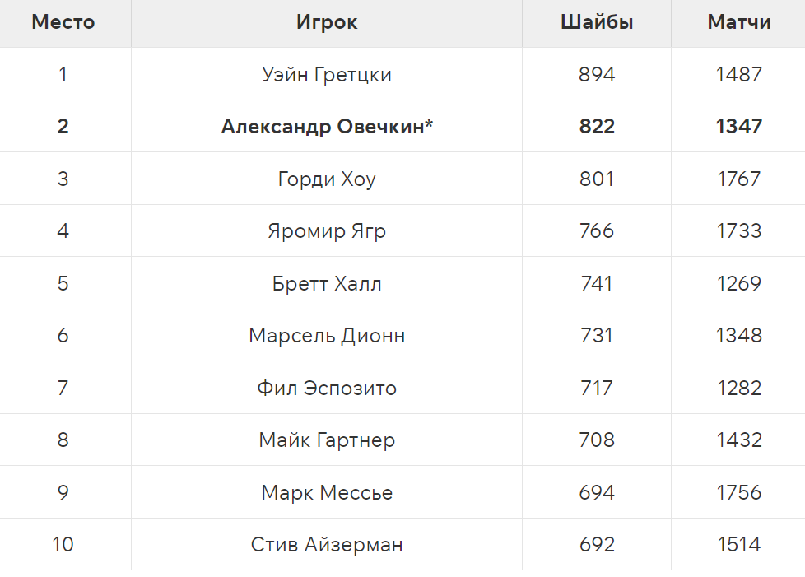Click the Марсель Дионн player cell
805x577 pixels.
coord(327,335)
